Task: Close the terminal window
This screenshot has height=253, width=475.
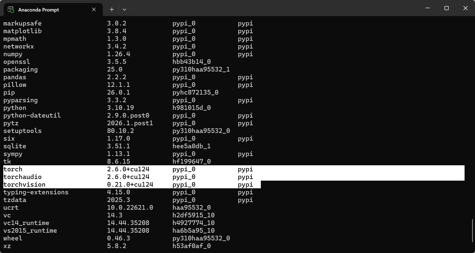Action: [465, 8]
